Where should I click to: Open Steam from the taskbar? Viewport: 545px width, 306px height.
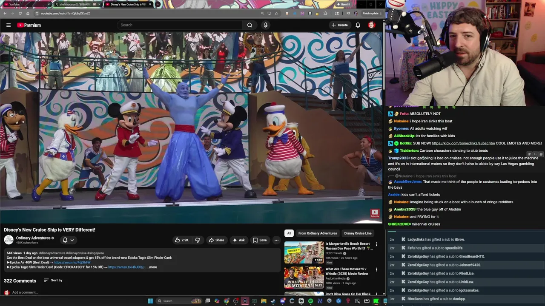tap(273, 301)
